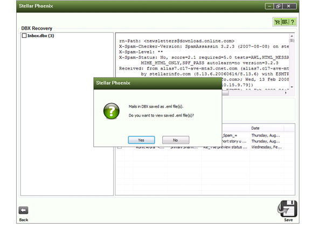Click the Save label under the disk
The image size is (318, 227).
click(288, 220)
